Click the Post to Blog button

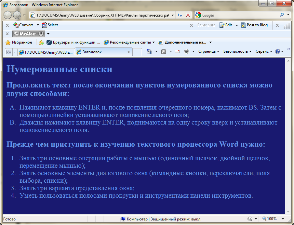pyautogui.click(x=254, y=25)
